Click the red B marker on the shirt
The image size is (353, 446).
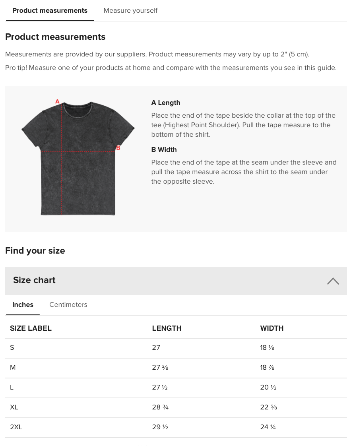(118, 148)
